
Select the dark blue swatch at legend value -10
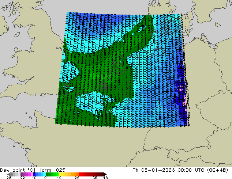[x=34, y=174]
